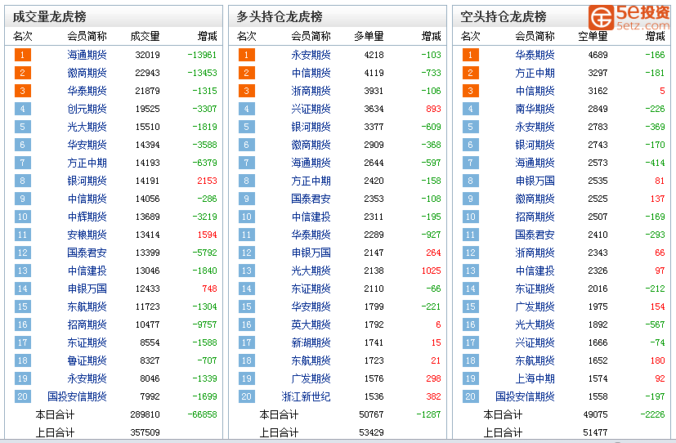Select 浙江新世纪 in the long position ranking
This screenshot has height=443, width=676.
tap(306, 396)
